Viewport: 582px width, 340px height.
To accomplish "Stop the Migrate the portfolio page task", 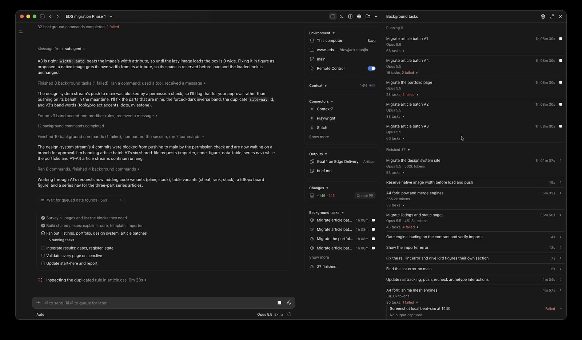I will click(561, 82).
